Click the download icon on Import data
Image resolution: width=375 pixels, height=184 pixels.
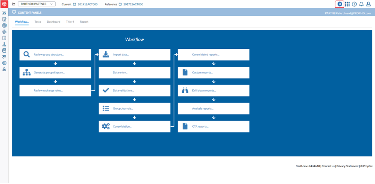(x=105, y=54)
